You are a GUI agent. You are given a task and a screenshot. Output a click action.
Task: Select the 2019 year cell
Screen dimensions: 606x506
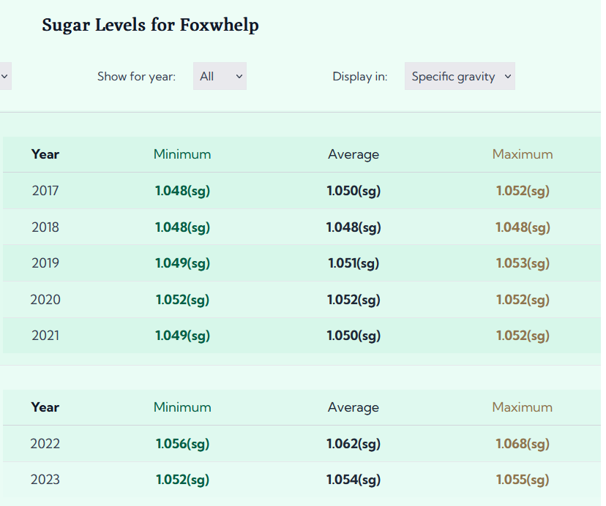45,263
